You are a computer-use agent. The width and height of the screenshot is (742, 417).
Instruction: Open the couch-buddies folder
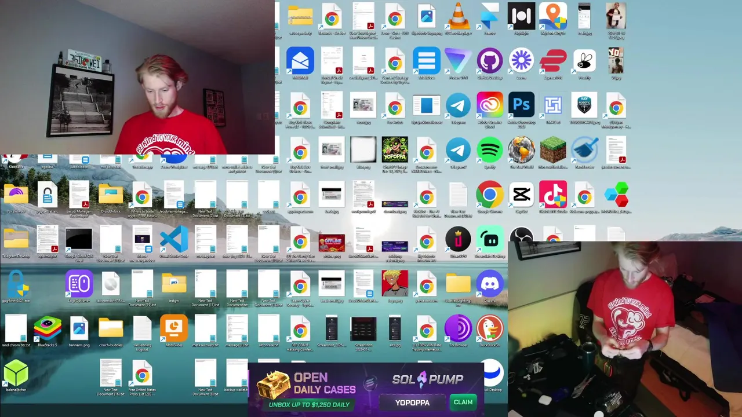(x=110, y=329)
